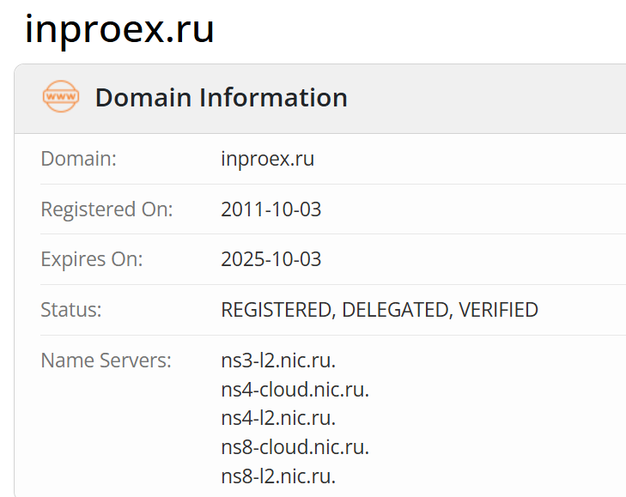Click the ns4-cloud.nic.ru. name server
The height and width of the screenshot is (497, 626).
(295, 390)
